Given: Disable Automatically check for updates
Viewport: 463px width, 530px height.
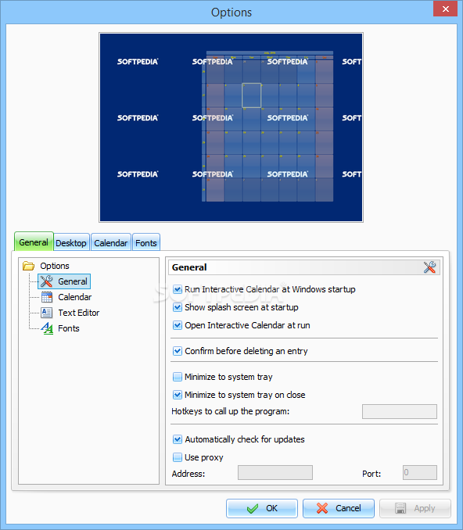Looking at the screenshot, I should (x=178, y=439).
